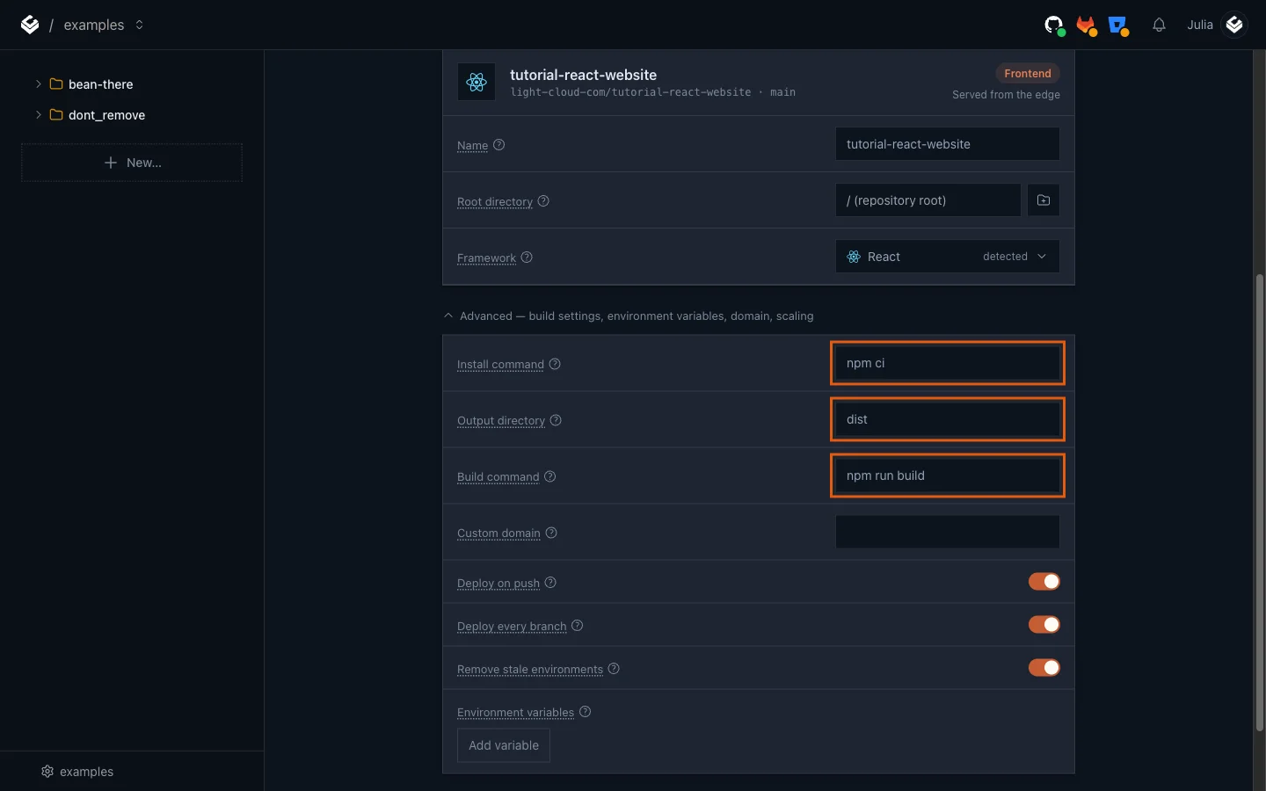Click the page vertical scrollbar
Image resolution: width=1266 pixels, height=791 pixels.
[x=1259, y=503]
